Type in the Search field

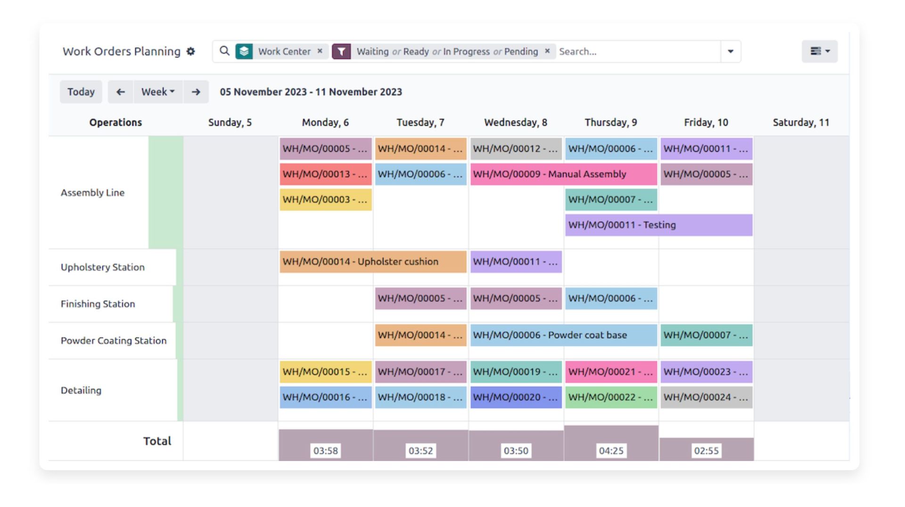point(636,51)
